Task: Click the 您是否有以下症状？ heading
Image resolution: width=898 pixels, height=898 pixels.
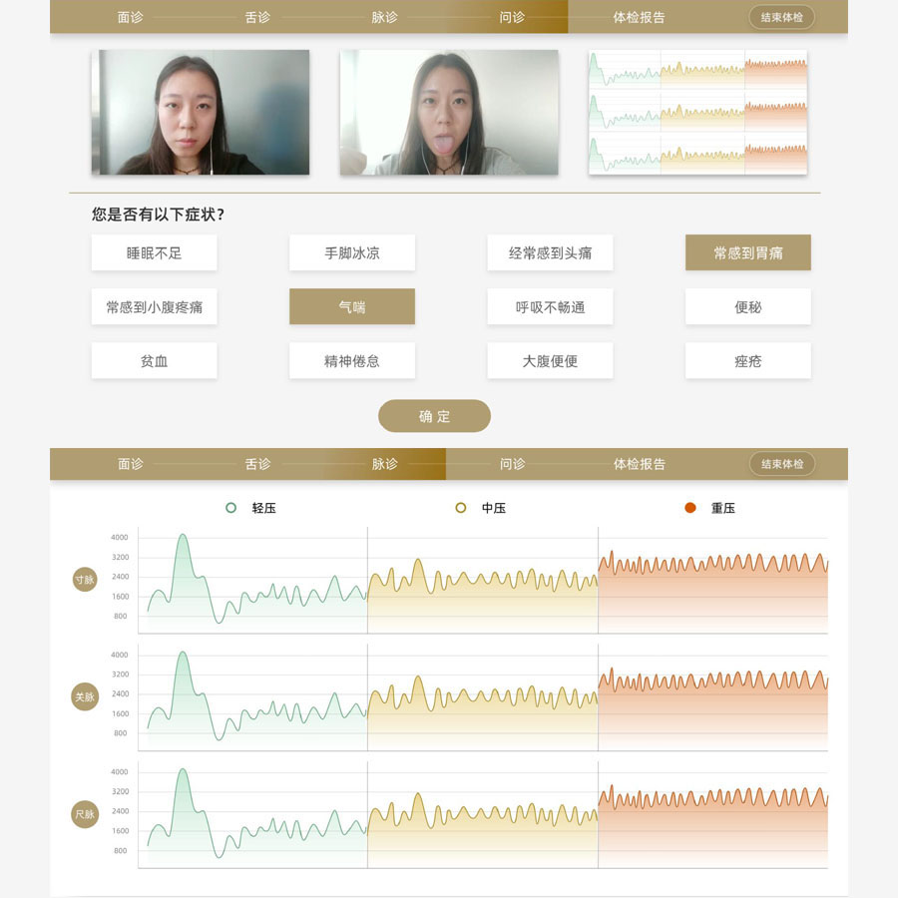Action: 158,215
